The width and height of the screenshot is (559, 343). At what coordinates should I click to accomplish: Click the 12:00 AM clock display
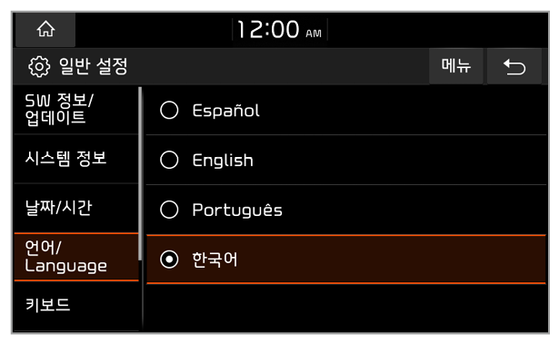(x=280, y=30)
